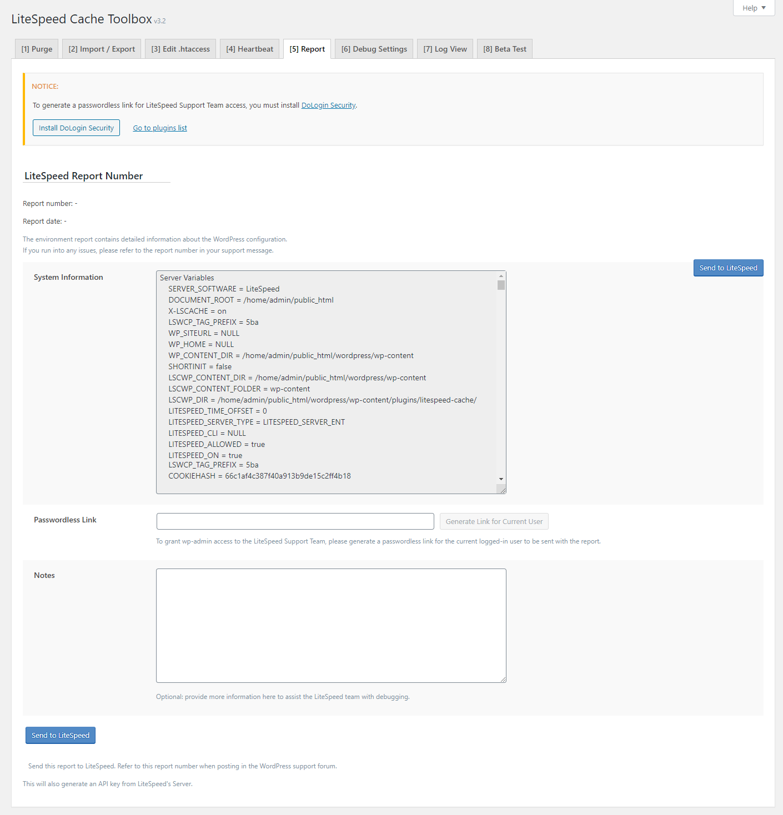Image resolution: width=783 pixels, height=815 pixels.
Task: Focus the Passwordless Link input field
Action: click(295, 521)
